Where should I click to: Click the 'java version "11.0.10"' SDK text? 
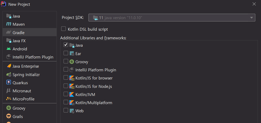(x=123, y=18)
